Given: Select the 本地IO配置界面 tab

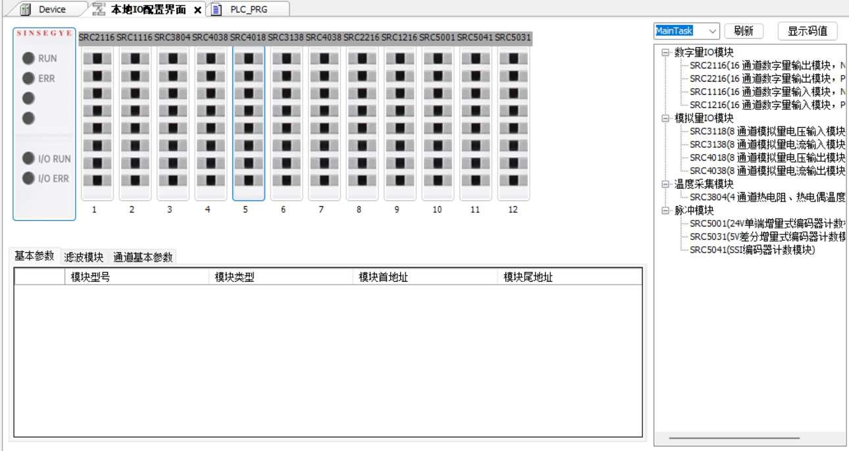Looking at the screenshot, I should click(x=148, y=9).
